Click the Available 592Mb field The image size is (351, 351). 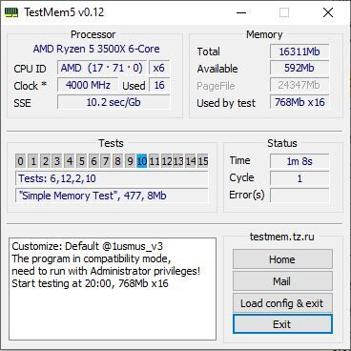[x=299, y=68]
